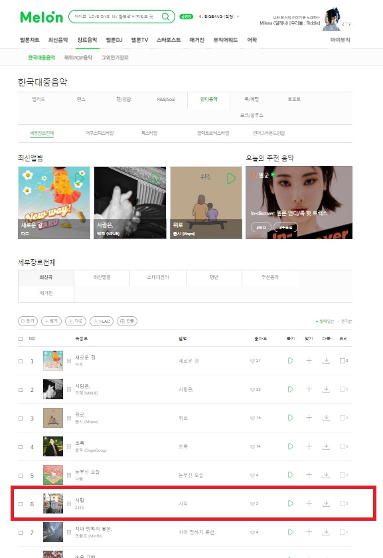
Task: Tick the checkbox for song number 5
Action: pyautogui.click(x=21, y=476)
